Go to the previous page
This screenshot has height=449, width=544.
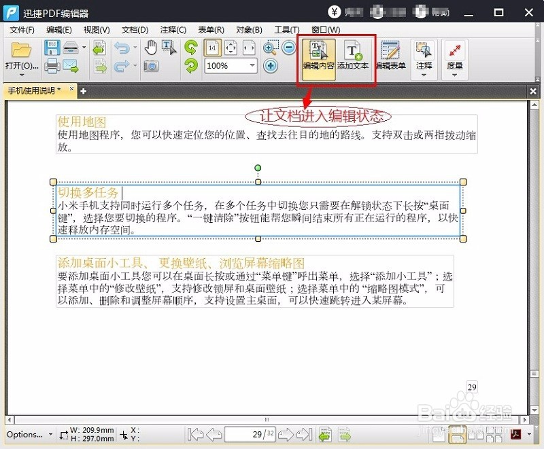pos(214,434)
